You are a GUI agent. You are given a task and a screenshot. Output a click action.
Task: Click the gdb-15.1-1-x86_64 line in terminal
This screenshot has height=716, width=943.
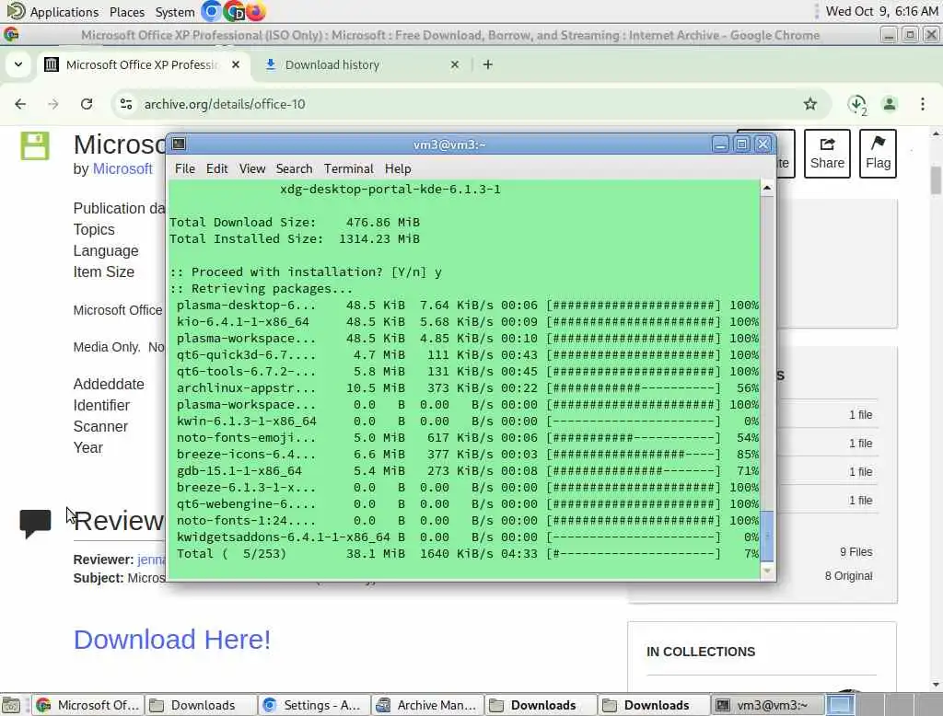coord(464,470)
